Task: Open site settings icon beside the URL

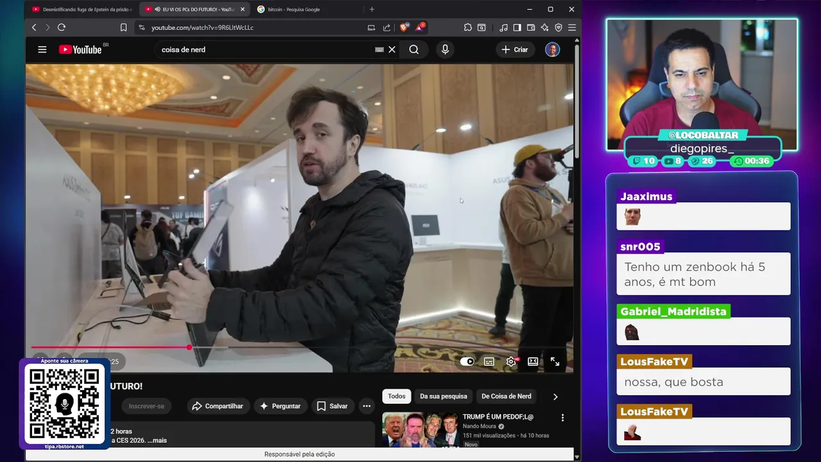Action: (142, 28)
